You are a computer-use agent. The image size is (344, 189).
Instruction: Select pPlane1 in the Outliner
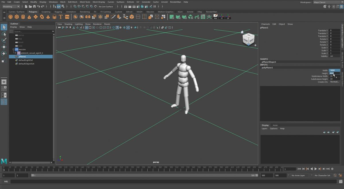[22, 57]
